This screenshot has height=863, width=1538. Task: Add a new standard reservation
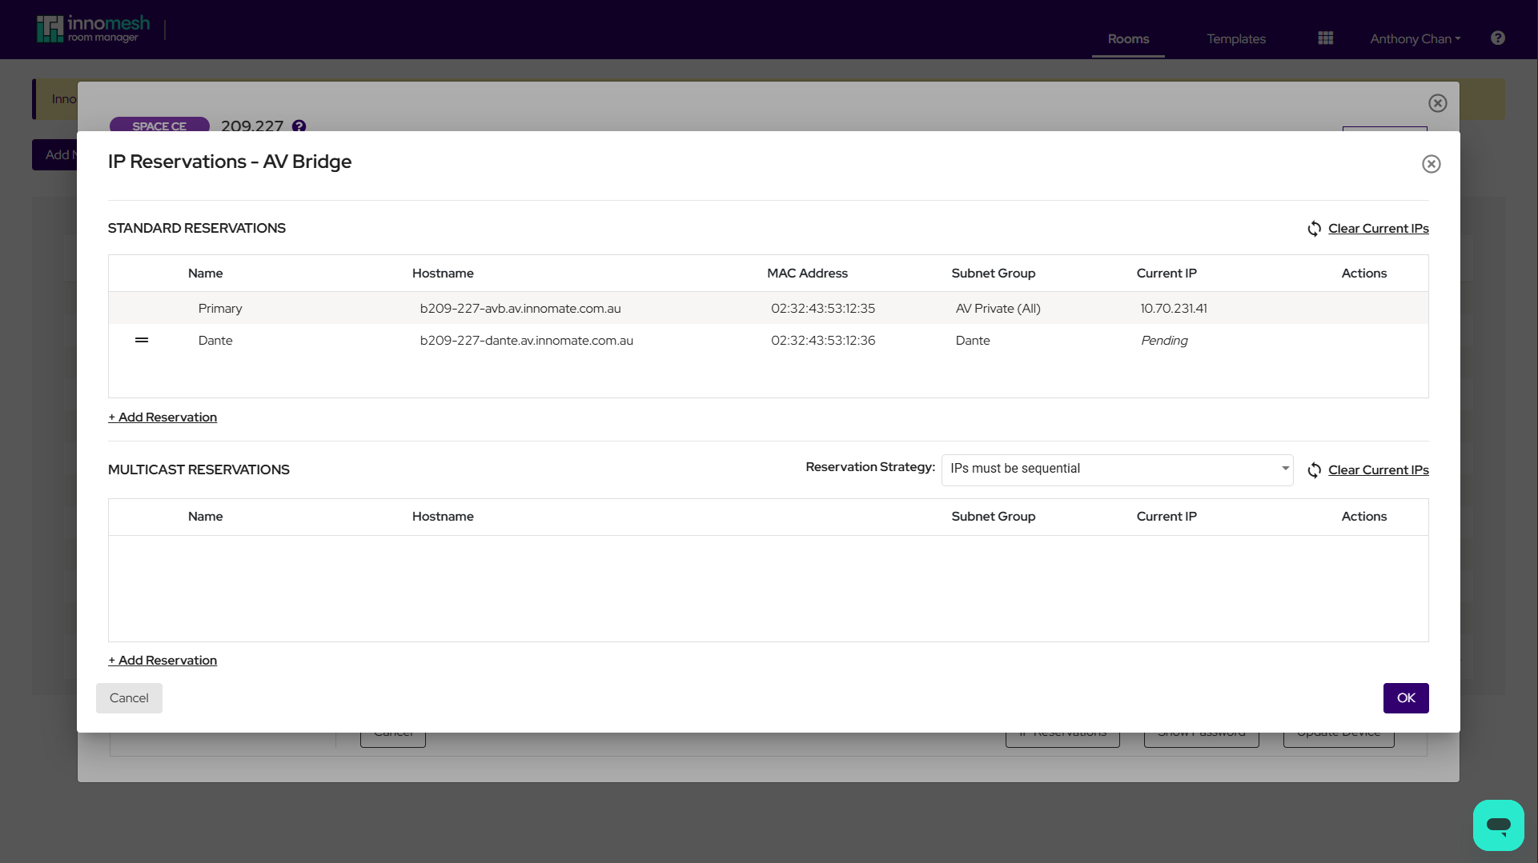[162, 417]
